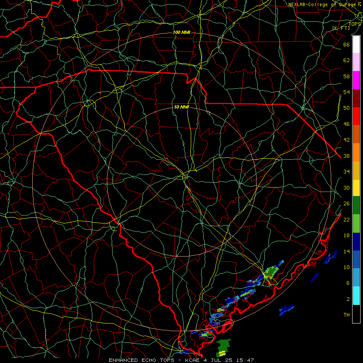
Task: Click the 50 NMI range ring label
Action: click(181, 107)
